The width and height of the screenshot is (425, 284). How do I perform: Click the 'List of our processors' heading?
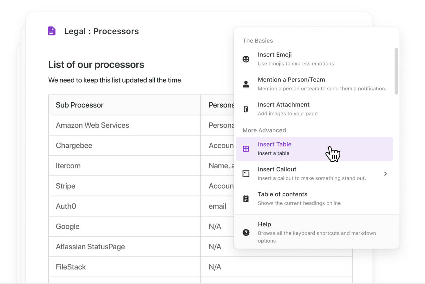96,65
